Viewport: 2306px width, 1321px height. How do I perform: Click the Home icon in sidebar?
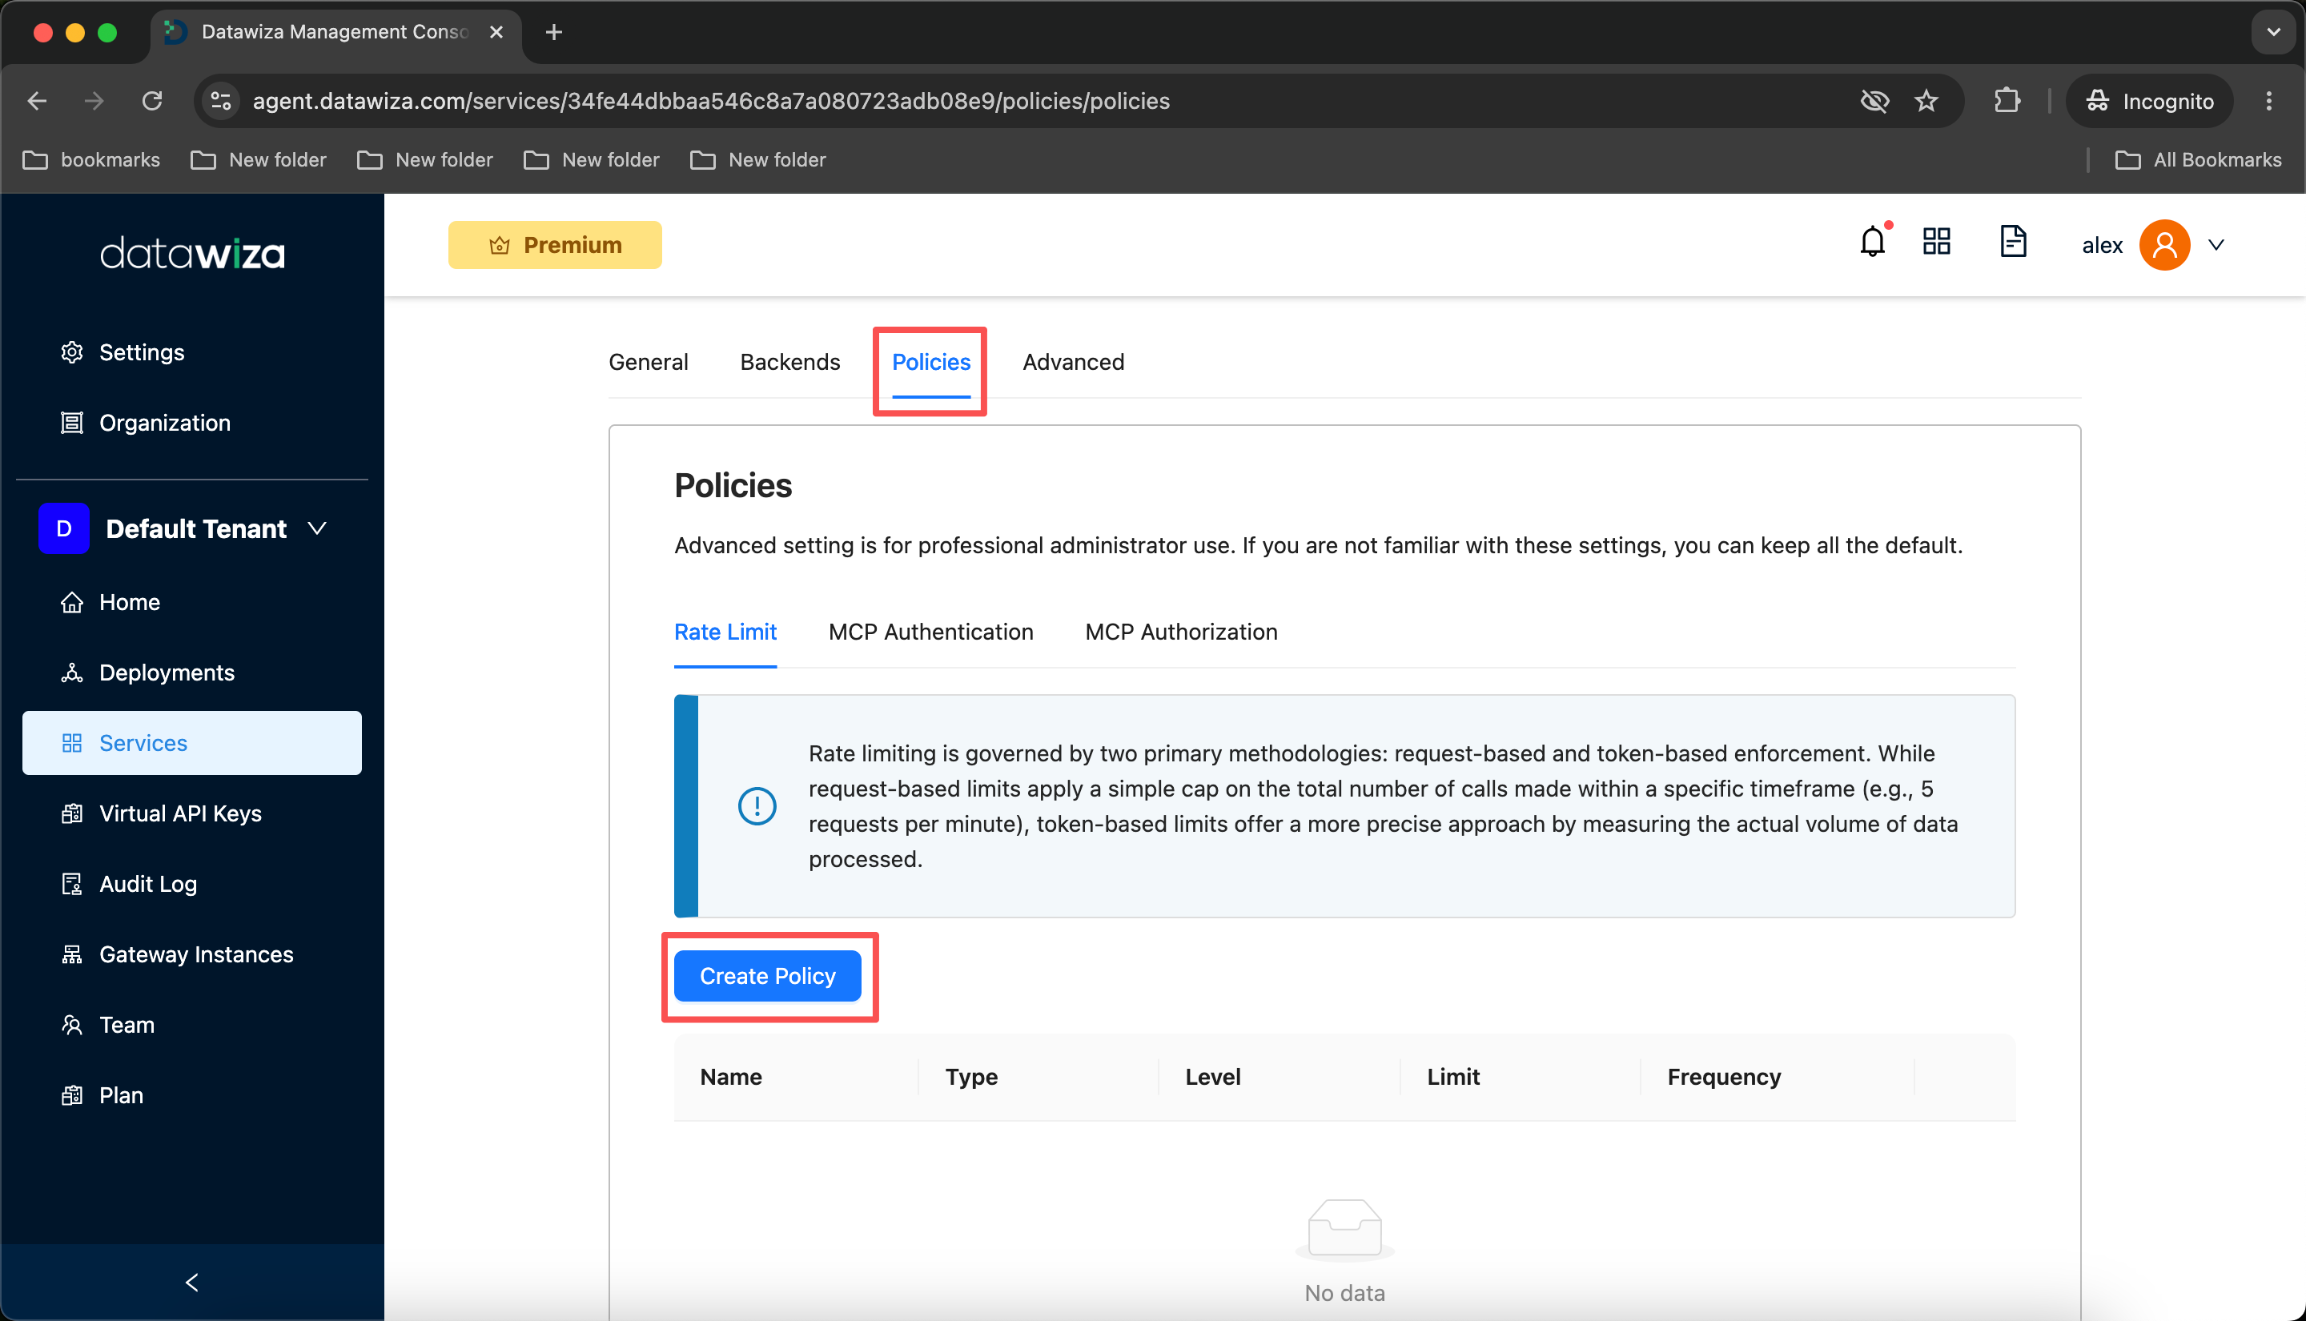pyautogui.click(x=72, y=602)
